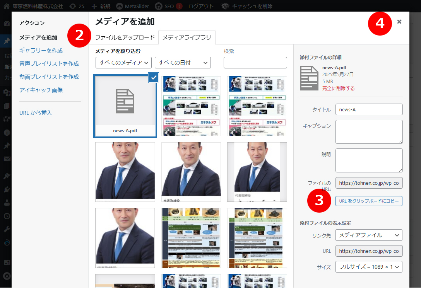Open the サイズ dropdown showing フルサイズ
The width and height of the screenshot is (421, 288).
[x=369, y=267]
